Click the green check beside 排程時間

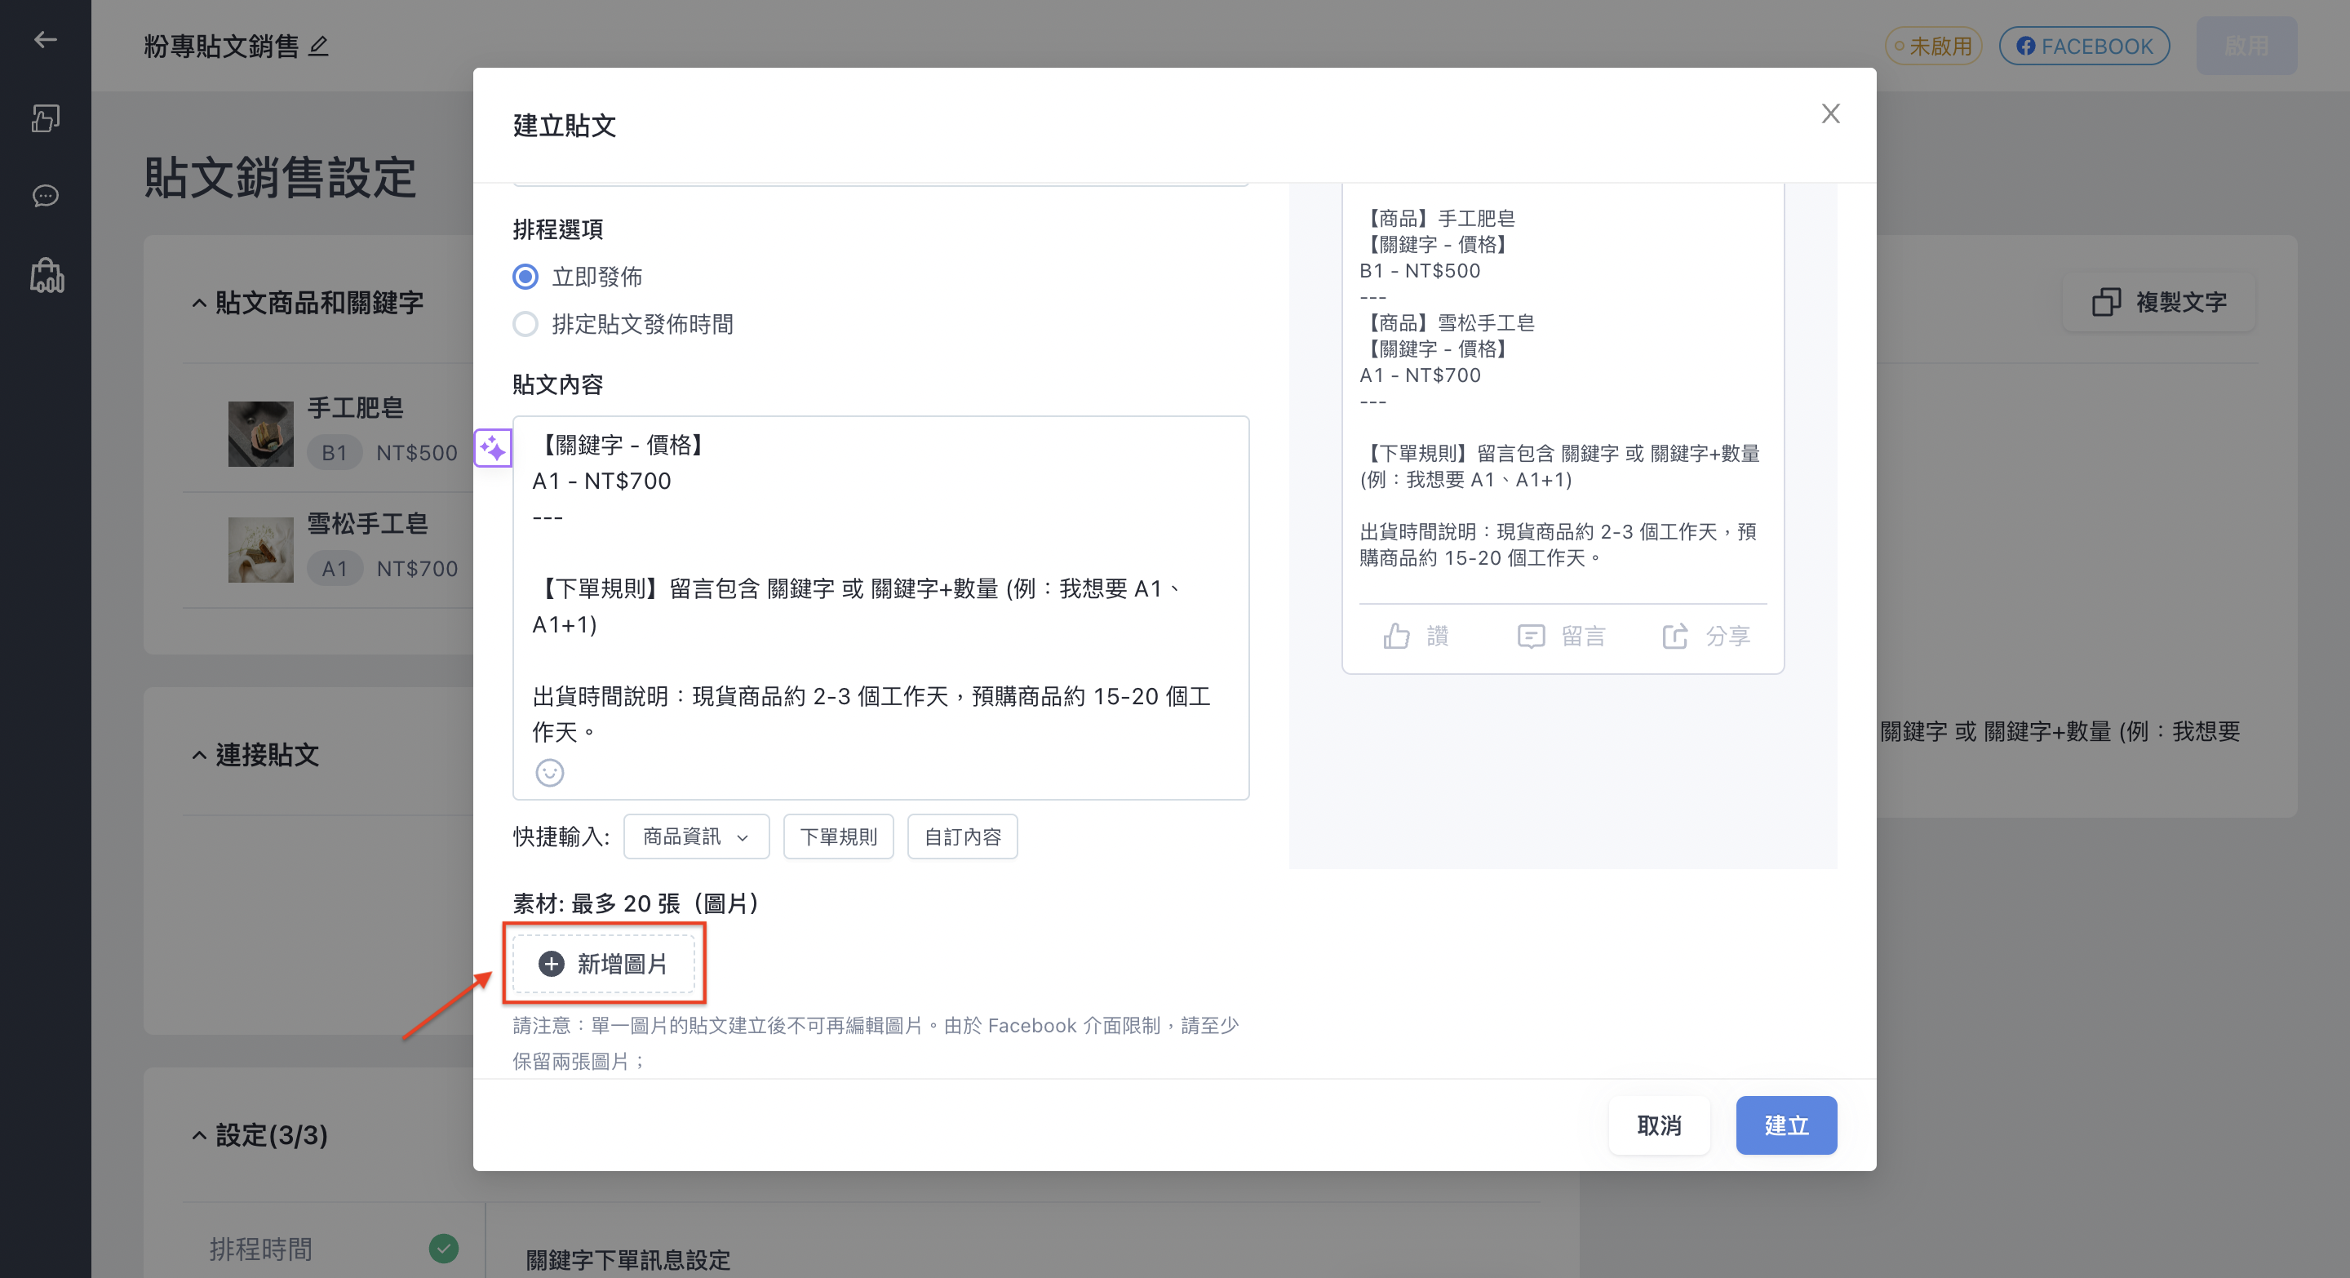[443, 1248]
